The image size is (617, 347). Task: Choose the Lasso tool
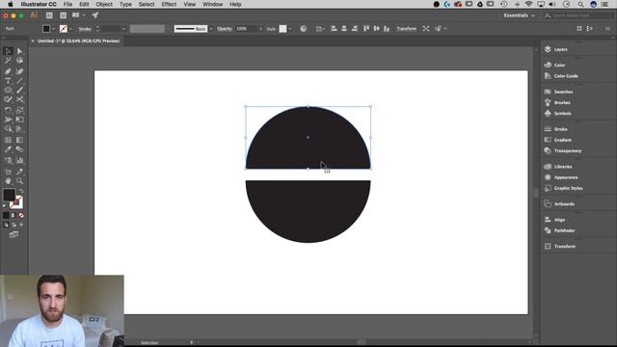19,61
